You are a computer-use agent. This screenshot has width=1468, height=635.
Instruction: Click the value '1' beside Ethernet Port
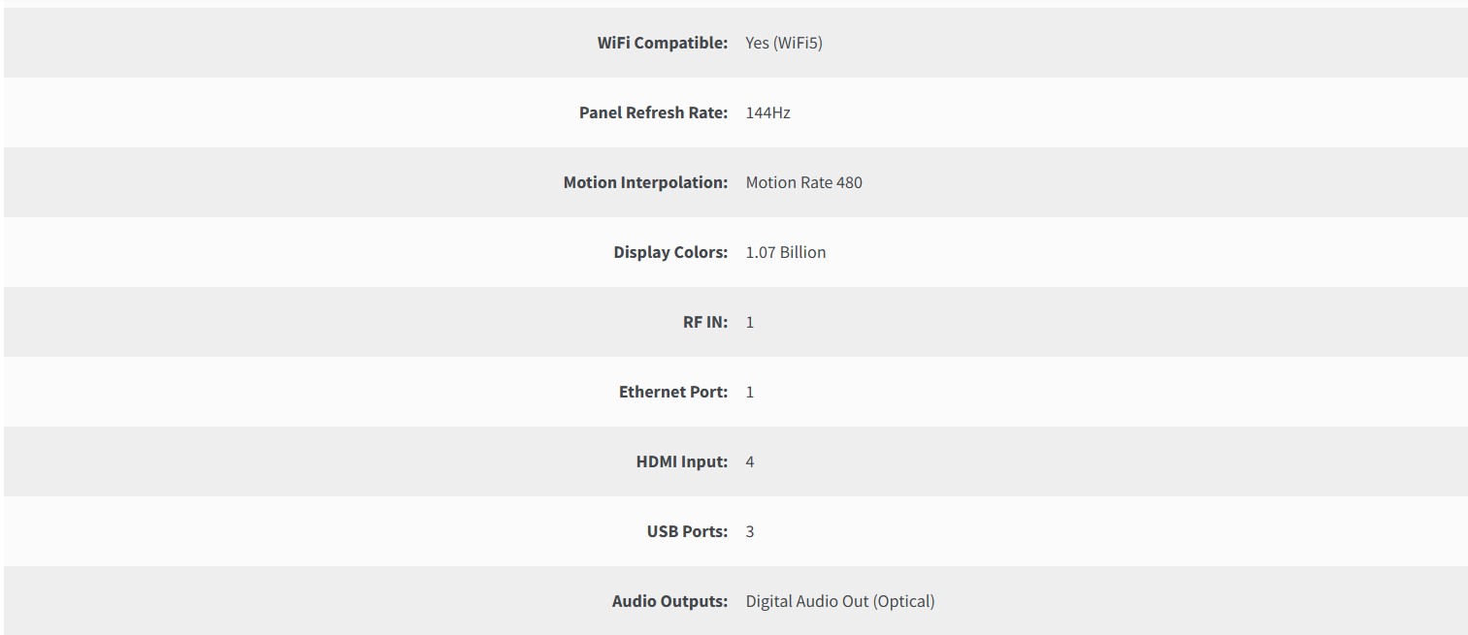click(x=750, y=392)
